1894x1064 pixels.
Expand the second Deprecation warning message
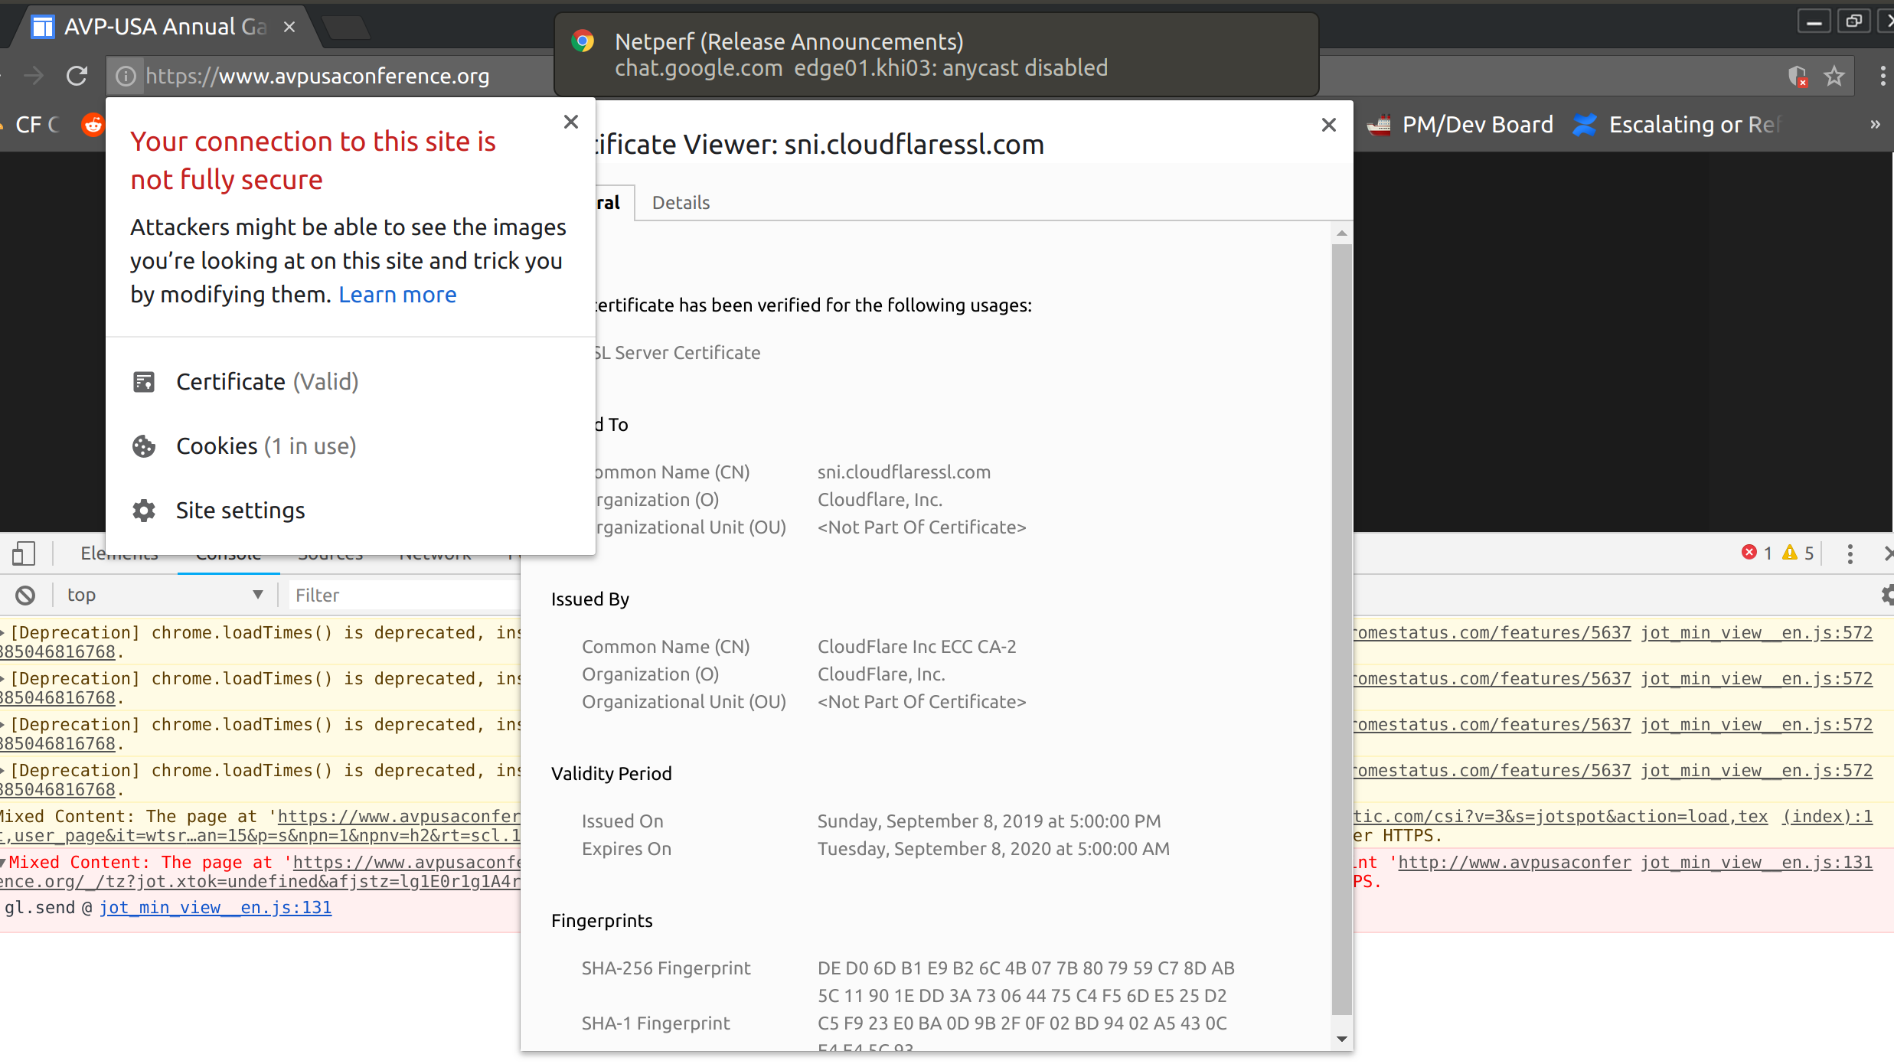pyautogui.click(x=3, y=678)
